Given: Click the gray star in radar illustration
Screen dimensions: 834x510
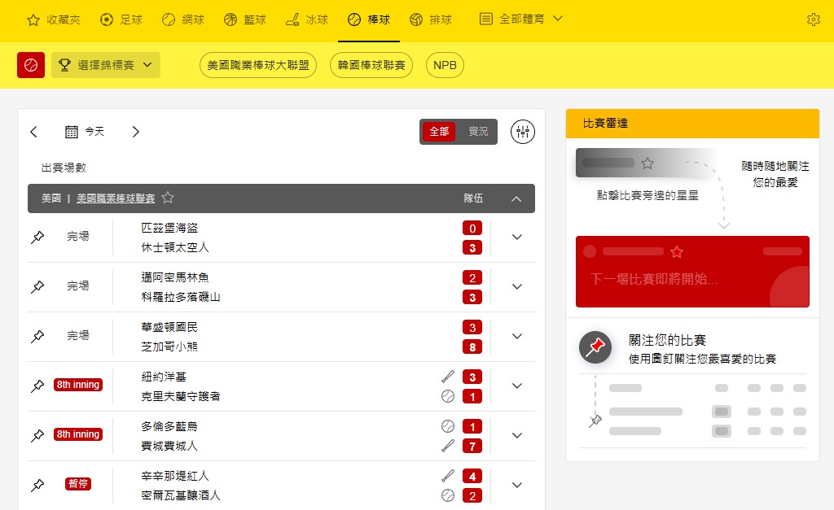Looking at the screenshot, I should pos(647,163).
